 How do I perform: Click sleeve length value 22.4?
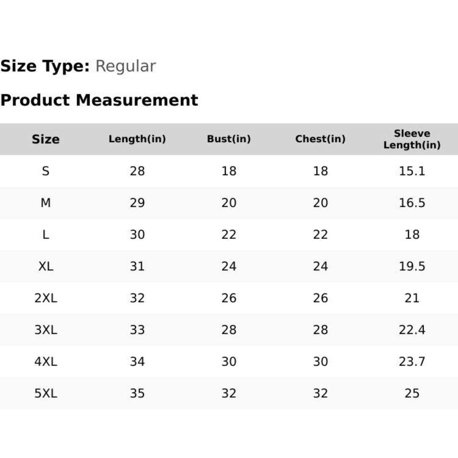coord(412,330)
